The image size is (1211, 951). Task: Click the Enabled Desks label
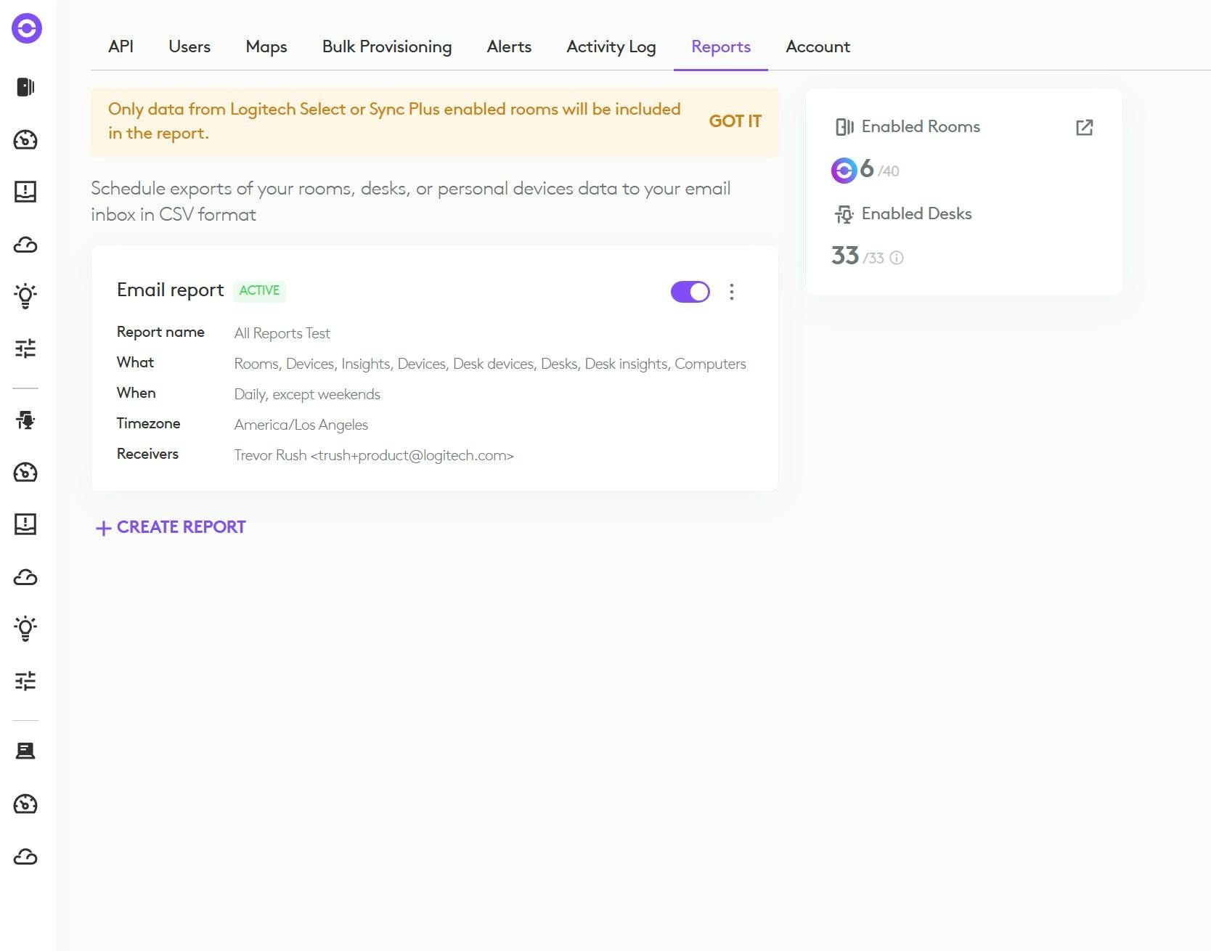[x=916, y=214]
